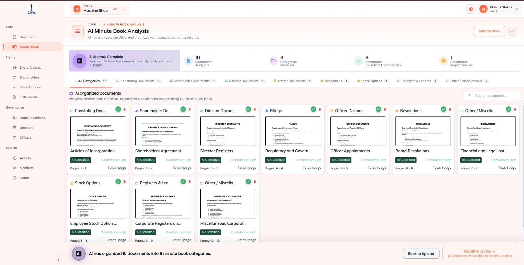Toggle approval check on Stock Options card
This screenshot has height=265, width=524.
point(118,182)
